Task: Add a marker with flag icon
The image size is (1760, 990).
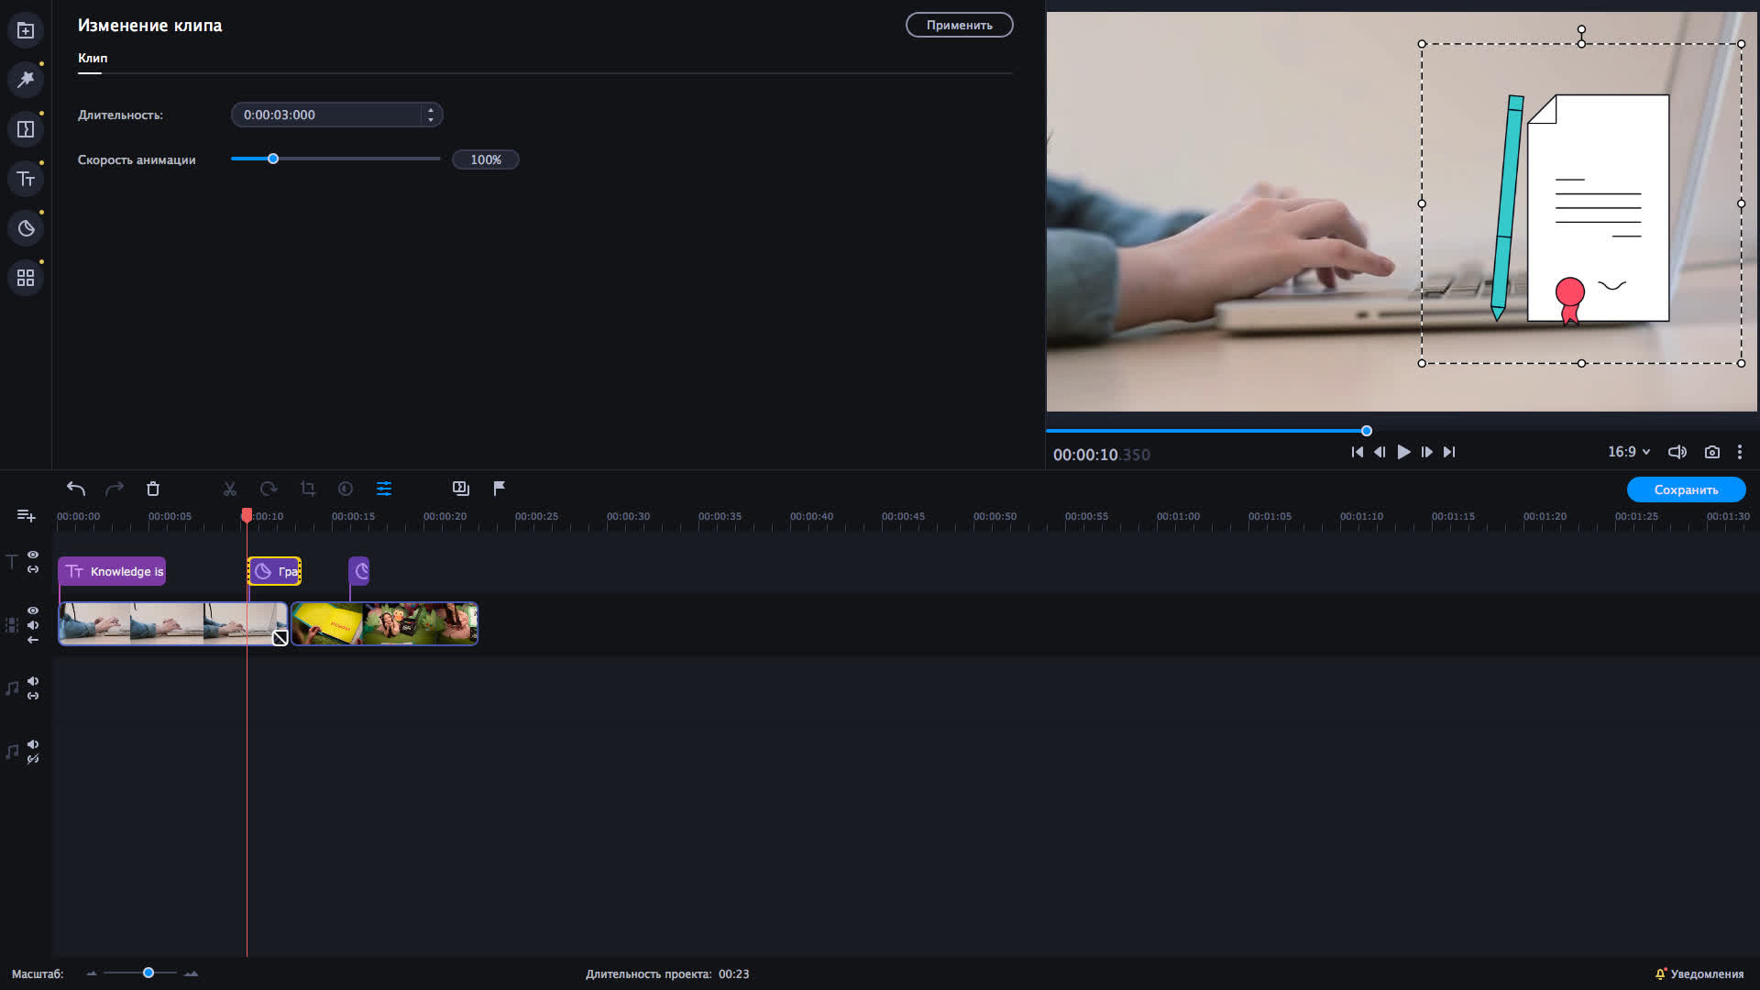Action: click(500, 489)
